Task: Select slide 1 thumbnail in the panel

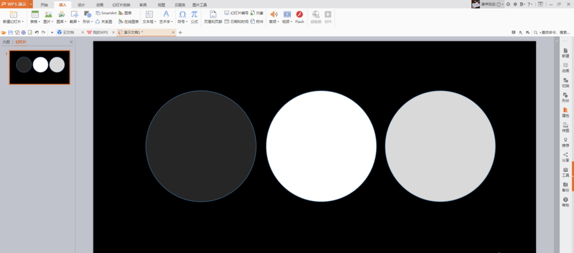Action: 40,67
